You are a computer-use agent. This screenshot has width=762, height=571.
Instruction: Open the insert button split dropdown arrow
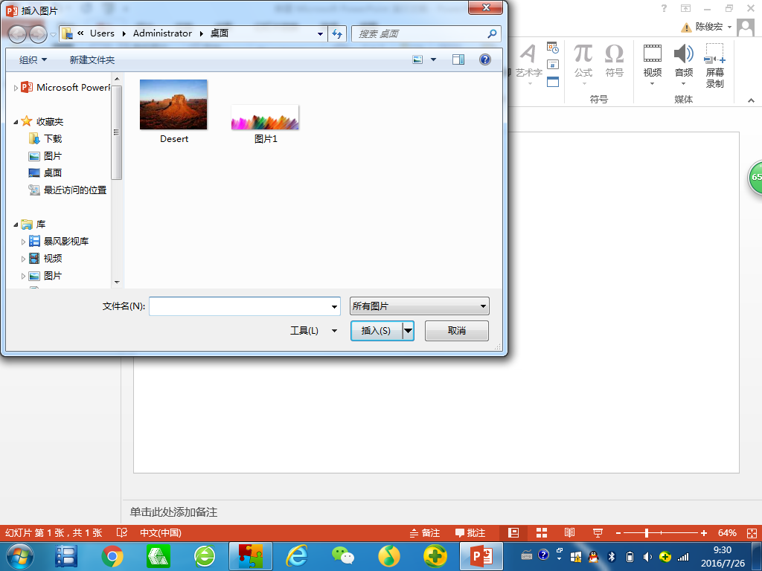tap(409, 331)
